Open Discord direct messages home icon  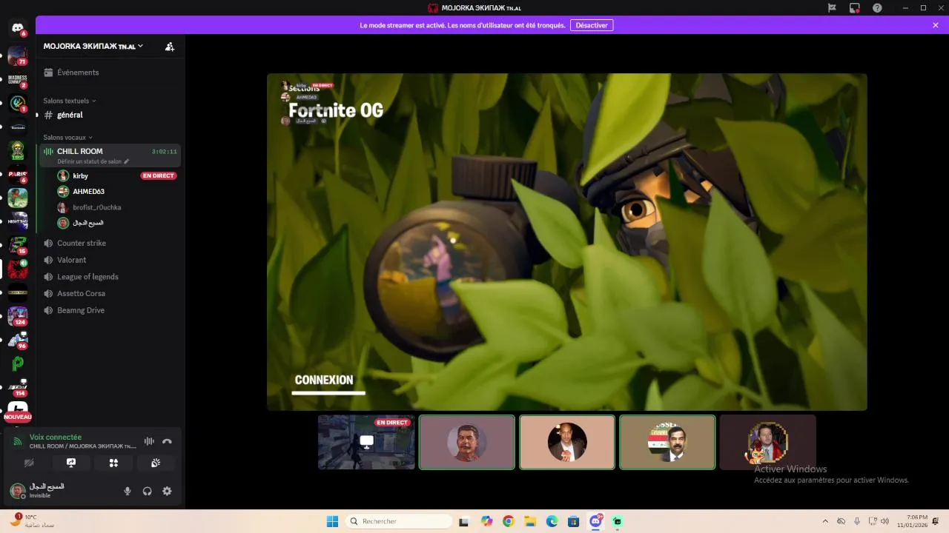click(18, 28)
